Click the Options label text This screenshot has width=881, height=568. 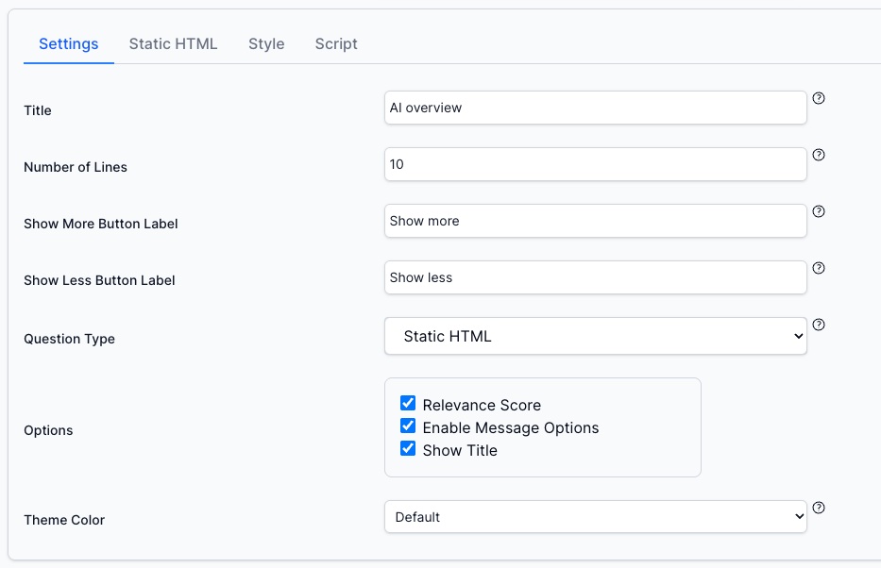point(48,430)
